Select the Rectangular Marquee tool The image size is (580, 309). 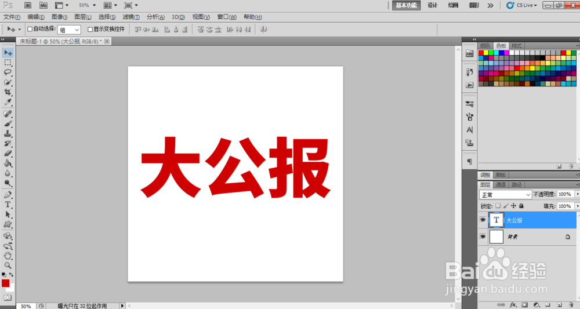8,63
